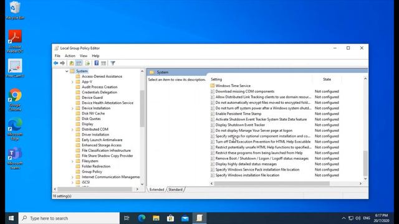Open the Action menu

coord(70,56)
